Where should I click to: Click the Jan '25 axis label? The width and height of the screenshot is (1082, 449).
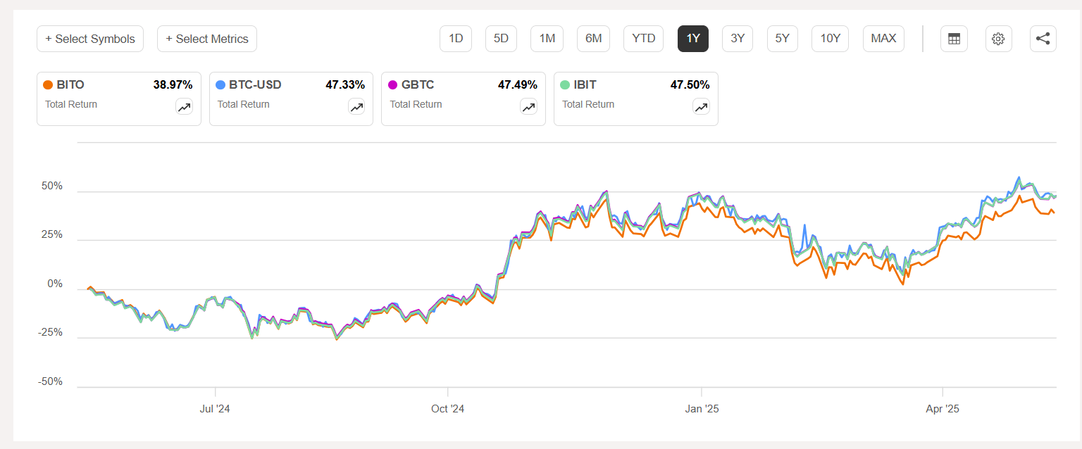click(702, 409)
